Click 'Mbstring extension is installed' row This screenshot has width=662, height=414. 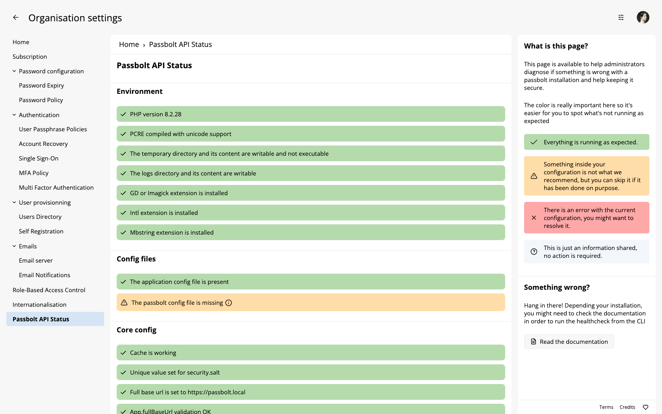(311, 232)
